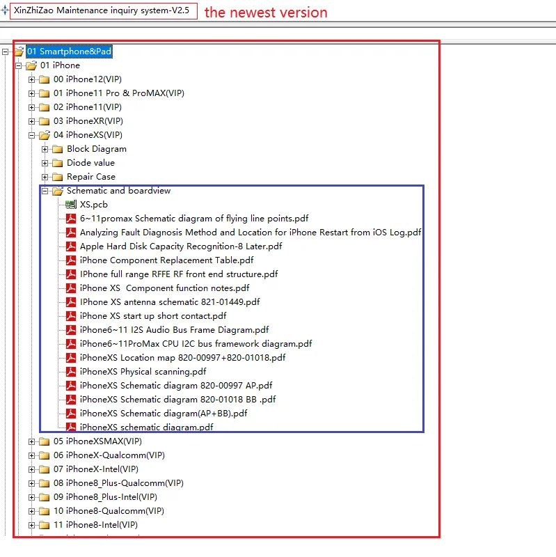Select iPhone6~11 I2S Audio Bus Frame Diagram.pdf
This screenshot has width=556, height=557.
click(175, 329)
